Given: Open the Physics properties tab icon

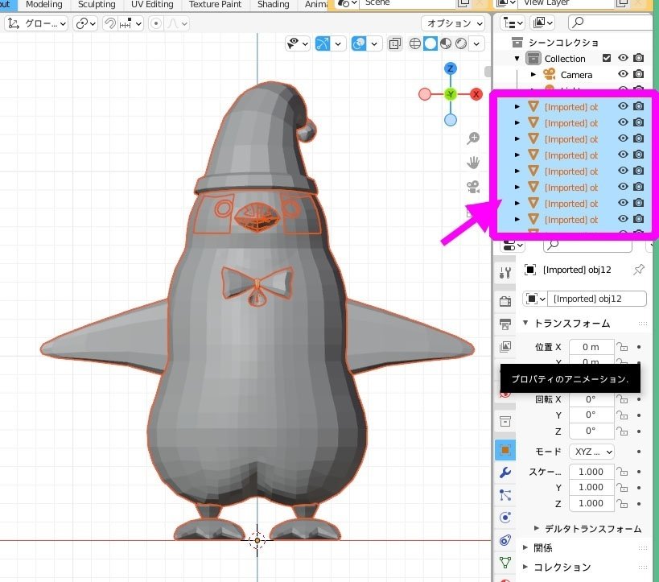Looking at the screenshot, I should click(505, 518).
